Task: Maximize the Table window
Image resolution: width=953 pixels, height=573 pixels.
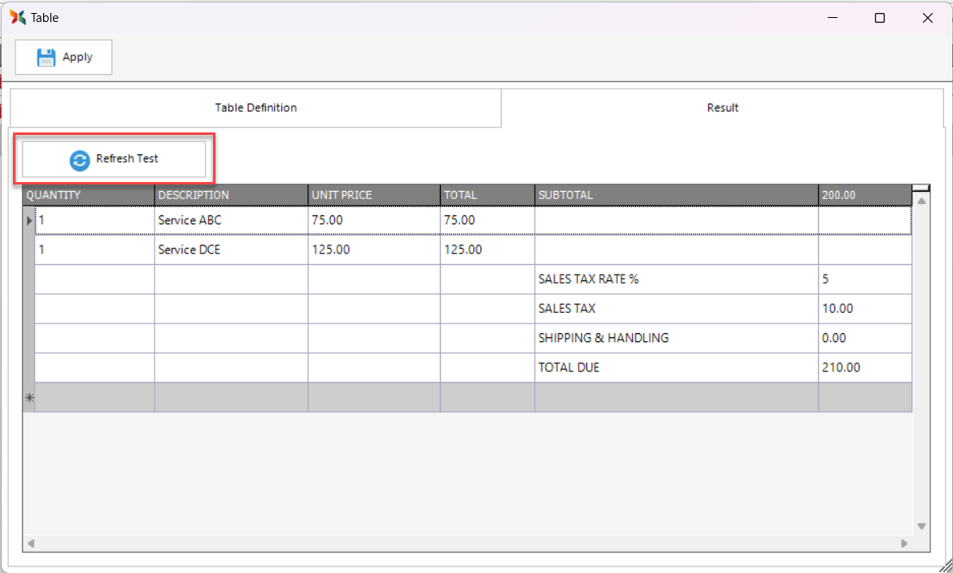Action: tap(879, 18)
